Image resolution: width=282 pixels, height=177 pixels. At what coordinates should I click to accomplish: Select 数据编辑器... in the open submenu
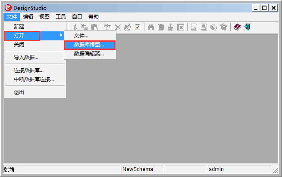click(x=90, y=54)
